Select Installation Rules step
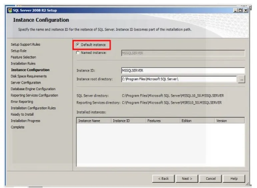257x188 pixels. point(23,63)
